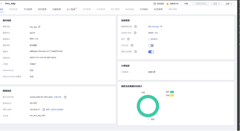The image size is (240, 131).
Task: Follow the 前往 Manager link
Action: click(x=154, y=26)
